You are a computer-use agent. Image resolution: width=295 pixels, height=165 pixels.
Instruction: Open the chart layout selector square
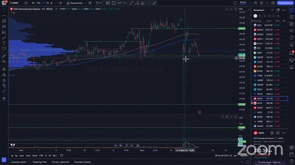235,3
